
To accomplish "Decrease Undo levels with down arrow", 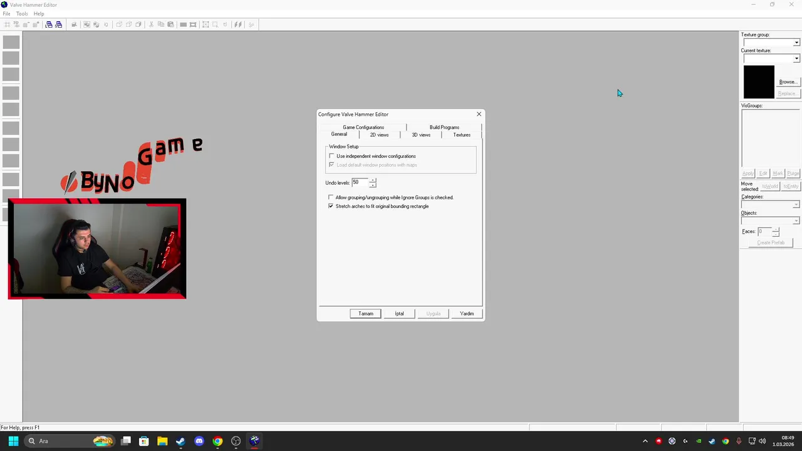I will (x=373, y=185).
